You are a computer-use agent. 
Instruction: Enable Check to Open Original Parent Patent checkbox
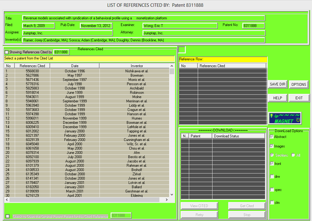[8, 216]
